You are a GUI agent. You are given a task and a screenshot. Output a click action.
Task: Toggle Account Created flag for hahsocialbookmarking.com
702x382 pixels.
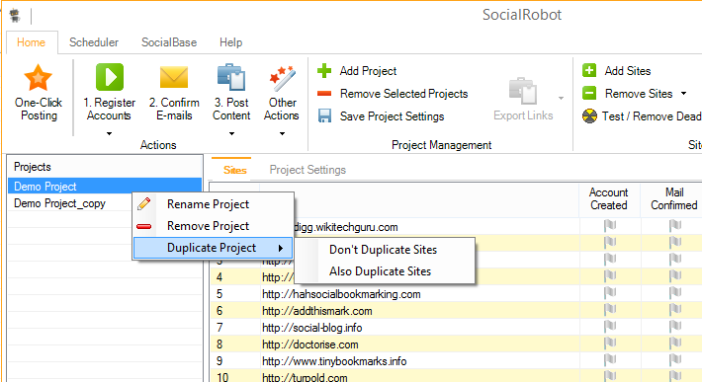(x=609, y=293)
